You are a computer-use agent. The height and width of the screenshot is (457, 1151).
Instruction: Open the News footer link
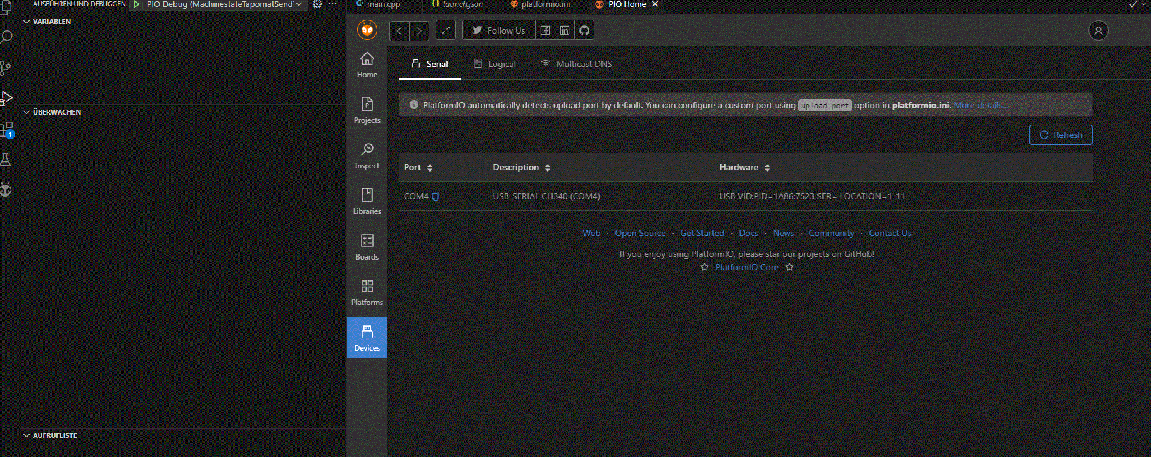pos(783,233)
